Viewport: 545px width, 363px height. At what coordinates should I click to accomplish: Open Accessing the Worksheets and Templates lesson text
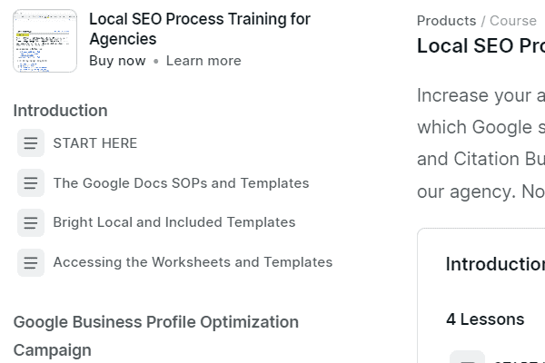click(x=193, y=262)
